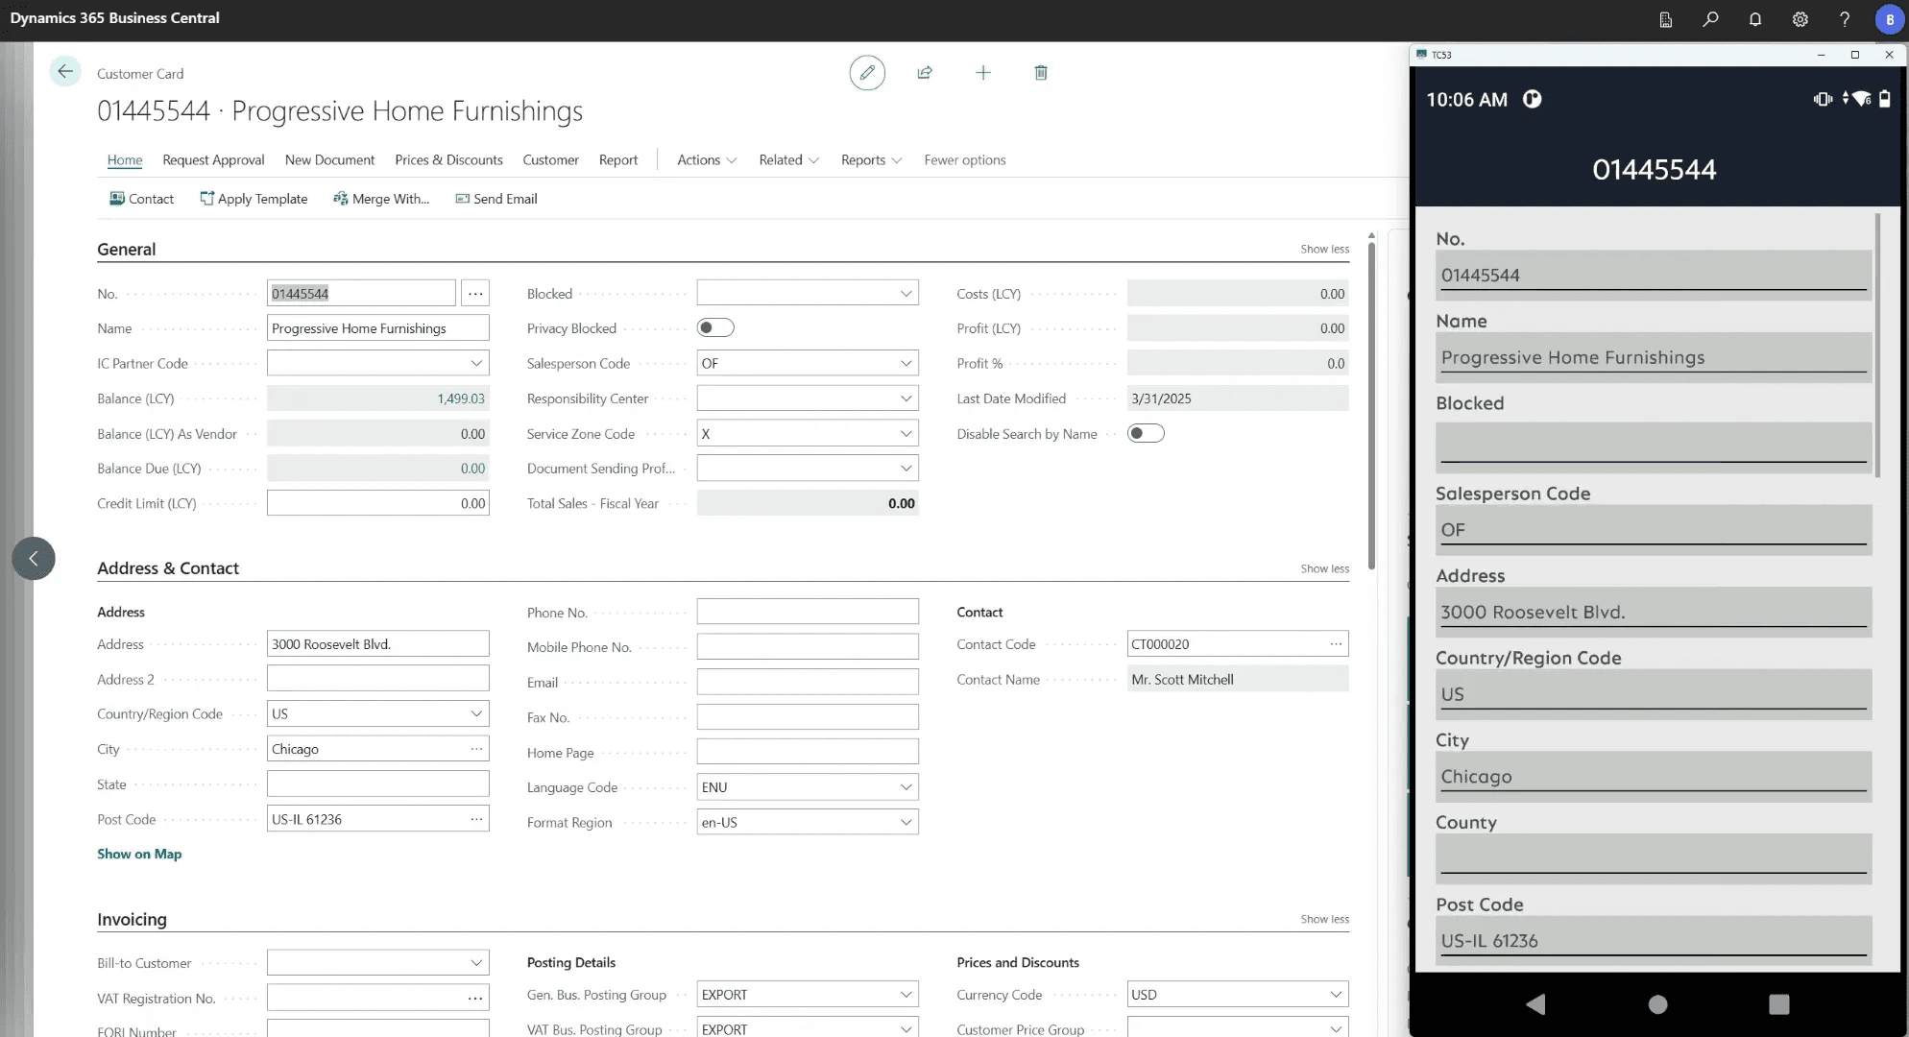Screen dimensions: 1909x1037
Task: Click Fewer options
Action: pos(965,160)
